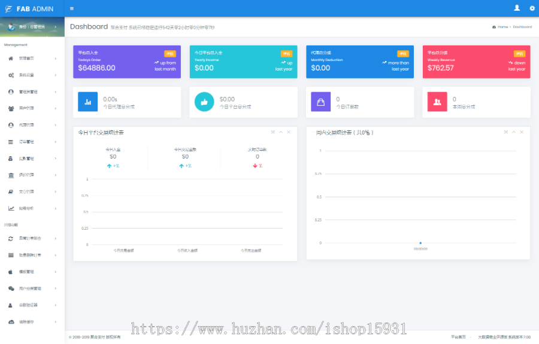This screenshot has height=344, width=539.
Task: Expand the cloud icon row chevron
Action: [55, 322]
